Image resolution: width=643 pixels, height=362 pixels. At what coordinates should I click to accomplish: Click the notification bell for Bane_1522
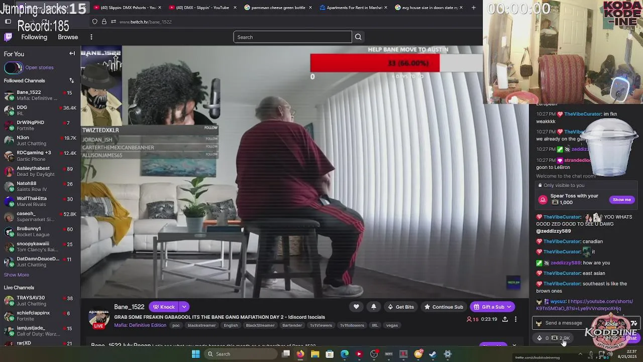[374, 307]
